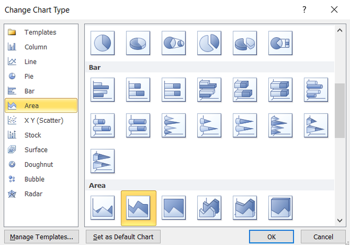This screenshot has height=245, width=350.
Task: Pick the Clustered Bar chart icon
Action: point(102,90)
